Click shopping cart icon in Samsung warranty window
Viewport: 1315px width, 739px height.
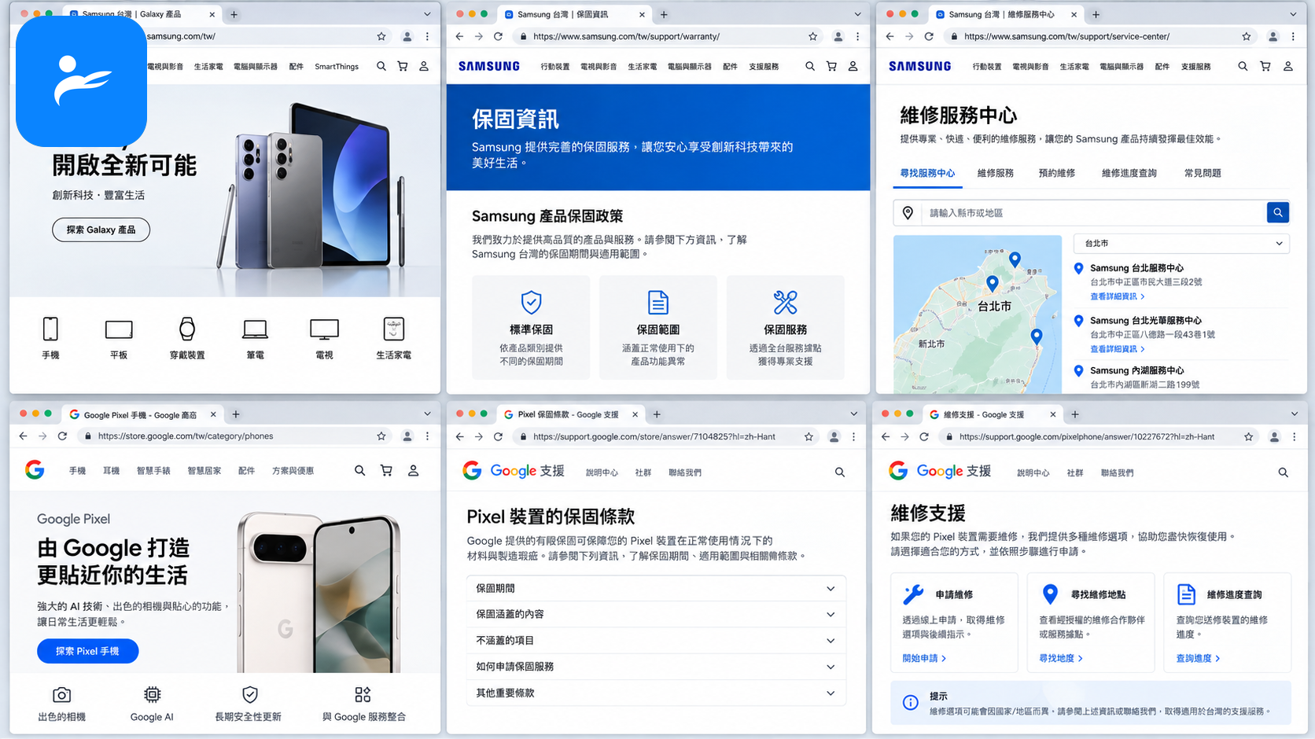[831, 67]
